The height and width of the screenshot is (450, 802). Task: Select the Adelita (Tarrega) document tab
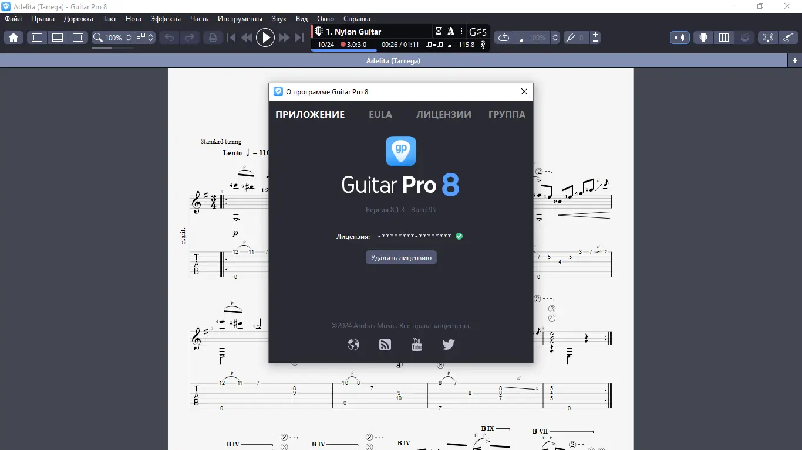(x=393, y=60)
